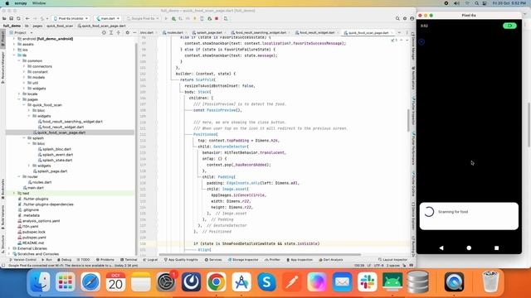
Task: Tap the circular close icon in emulator app
Action: (x=421, y=41)
